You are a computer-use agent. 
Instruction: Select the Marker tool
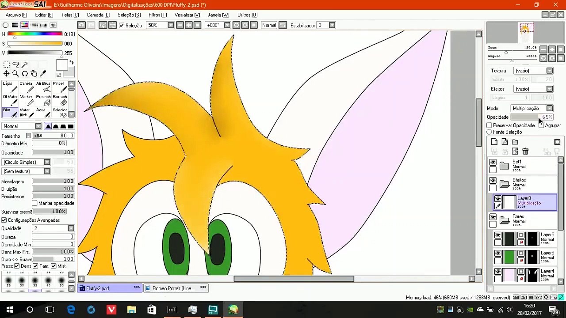(x=26, y=100)
